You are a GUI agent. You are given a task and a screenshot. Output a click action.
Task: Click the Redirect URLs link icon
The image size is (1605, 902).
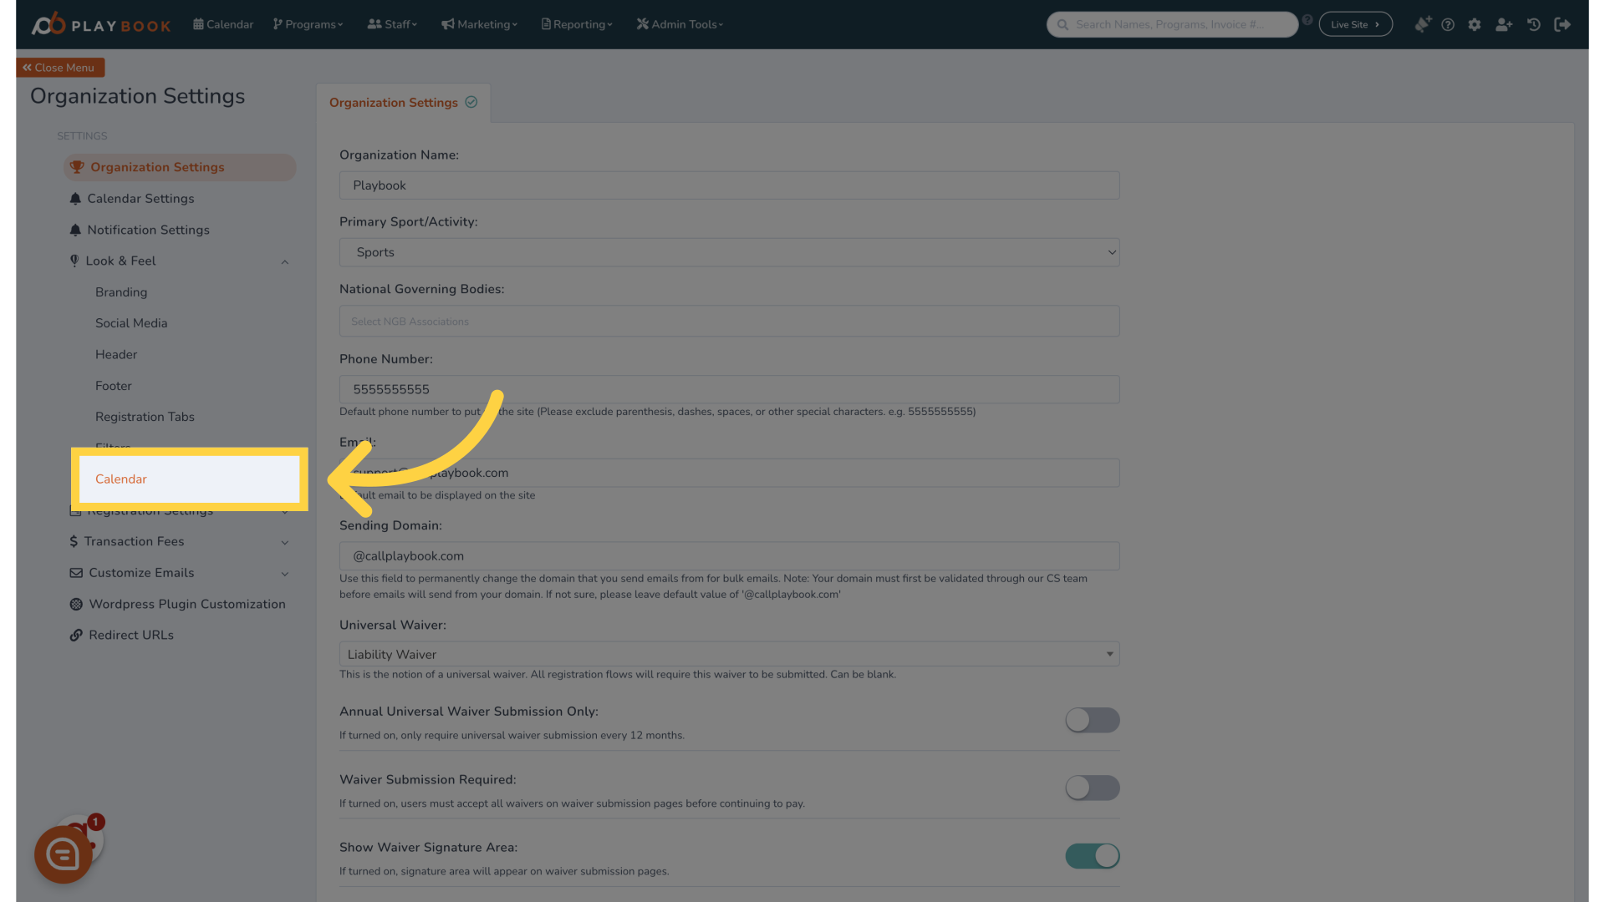pos(75,635)
